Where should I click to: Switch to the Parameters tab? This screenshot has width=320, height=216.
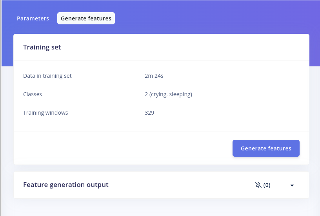coord(33,18)
